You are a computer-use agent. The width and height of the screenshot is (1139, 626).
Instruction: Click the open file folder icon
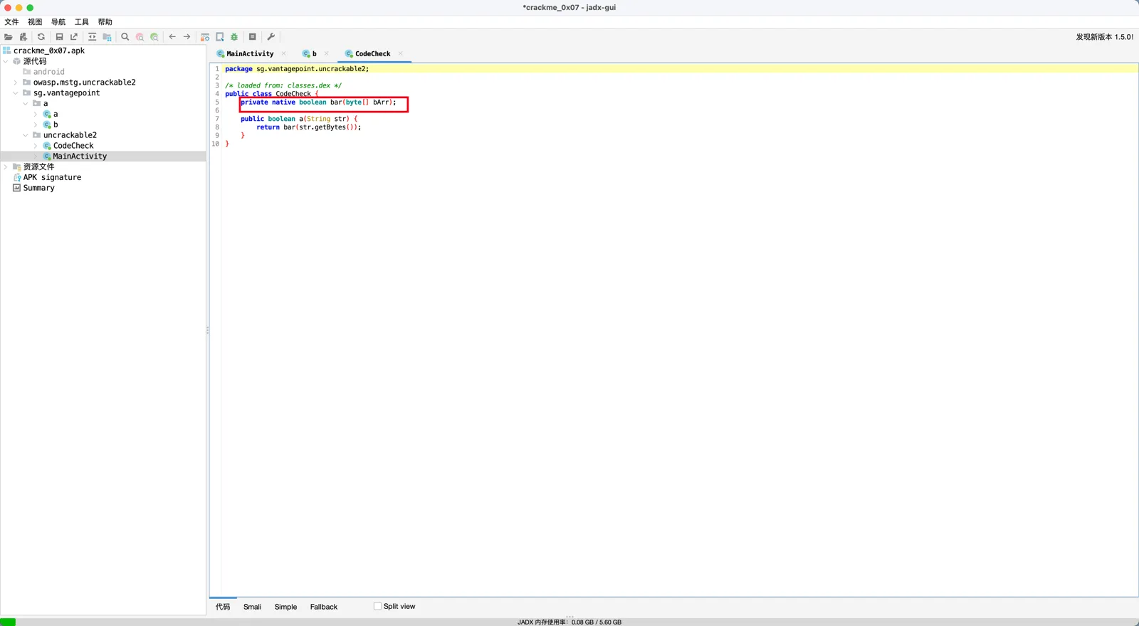9,37
